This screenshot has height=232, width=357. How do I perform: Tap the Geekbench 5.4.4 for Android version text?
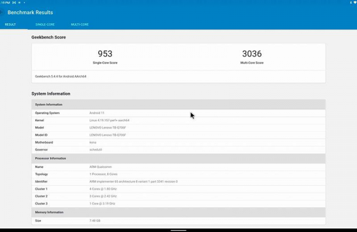pyautogui.click(x=61, y=77)
